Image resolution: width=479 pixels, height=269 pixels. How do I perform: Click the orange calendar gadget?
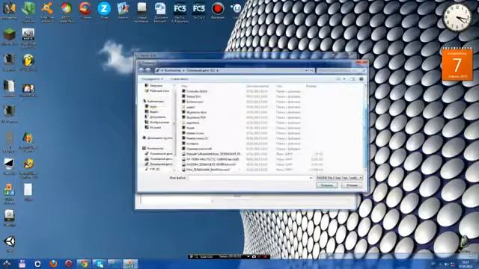(457, 65)
